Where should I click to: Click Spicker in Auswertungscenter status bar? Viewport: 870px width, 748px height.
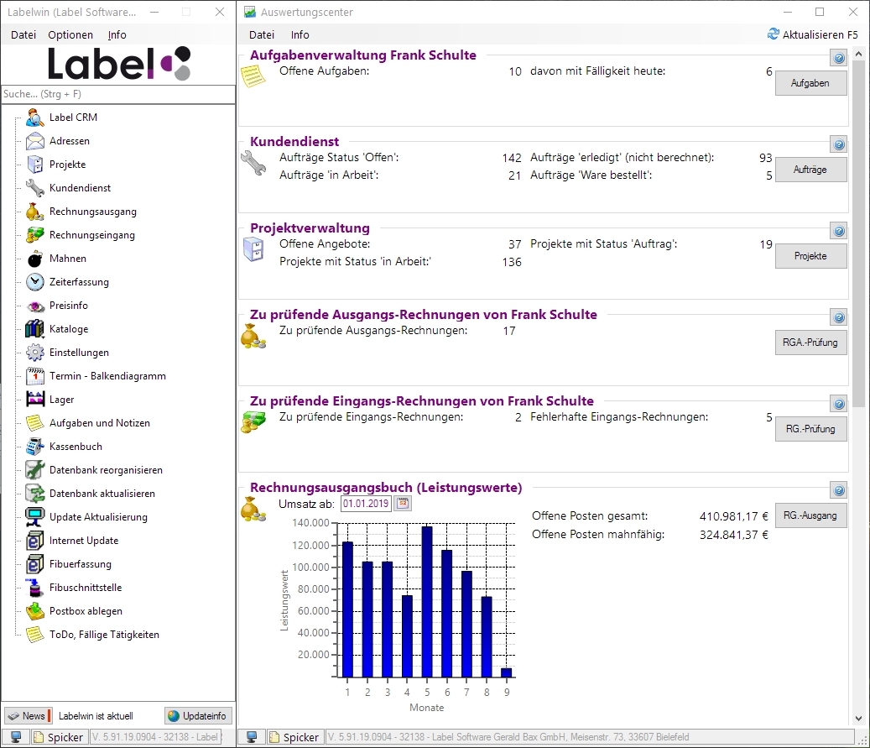tap(294, 737)
